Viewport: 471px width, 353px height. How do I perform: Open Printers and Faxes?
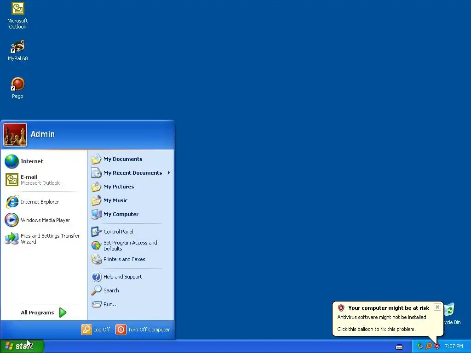tap(131, 259)
